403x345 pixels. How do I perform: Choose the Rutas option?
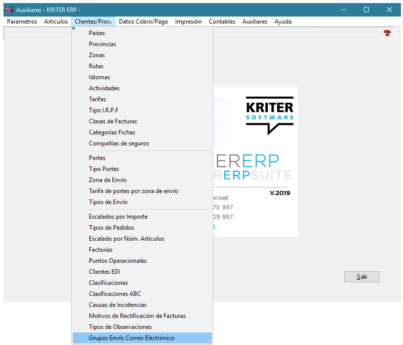coord(142,66)
